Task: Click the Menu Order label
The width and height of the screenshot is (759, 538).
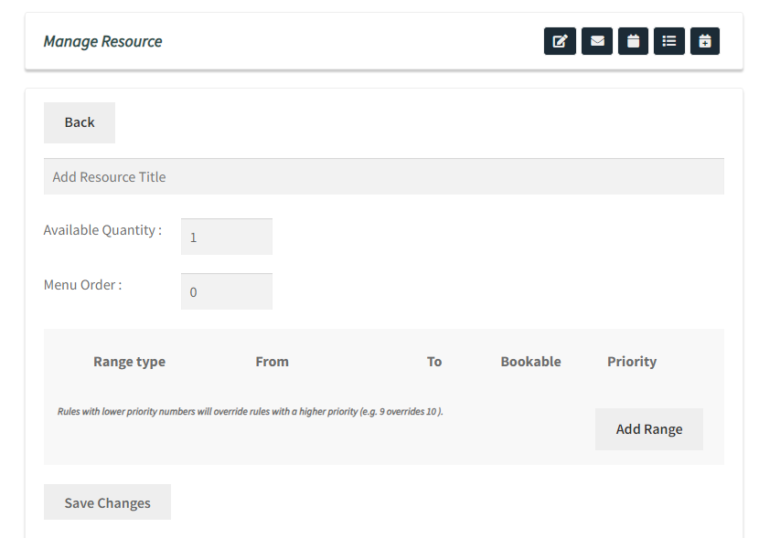Action: pos(83,285)
